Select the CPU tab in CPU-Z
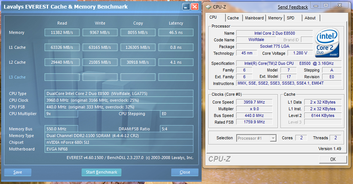Viewport: 353px width, 184px height. point(215,18)
